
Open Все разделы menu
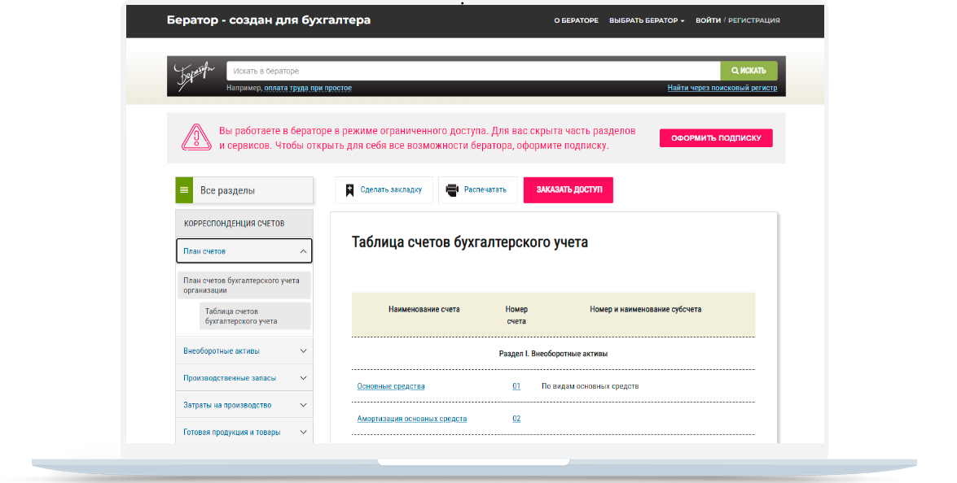244,190
